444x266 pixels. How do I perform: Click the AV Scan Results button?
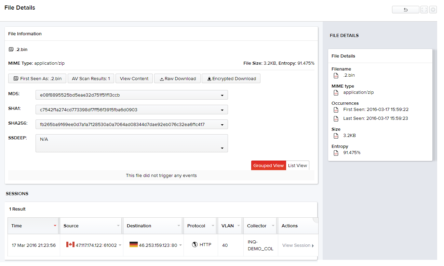coord(91,78)
